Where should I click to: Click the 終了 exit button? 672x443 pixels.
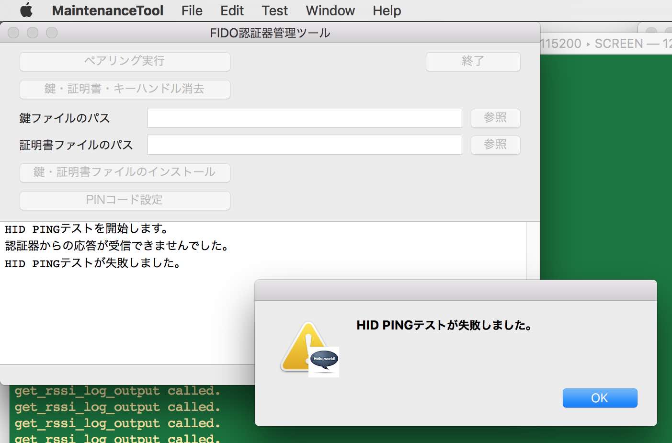click(472, 61)
